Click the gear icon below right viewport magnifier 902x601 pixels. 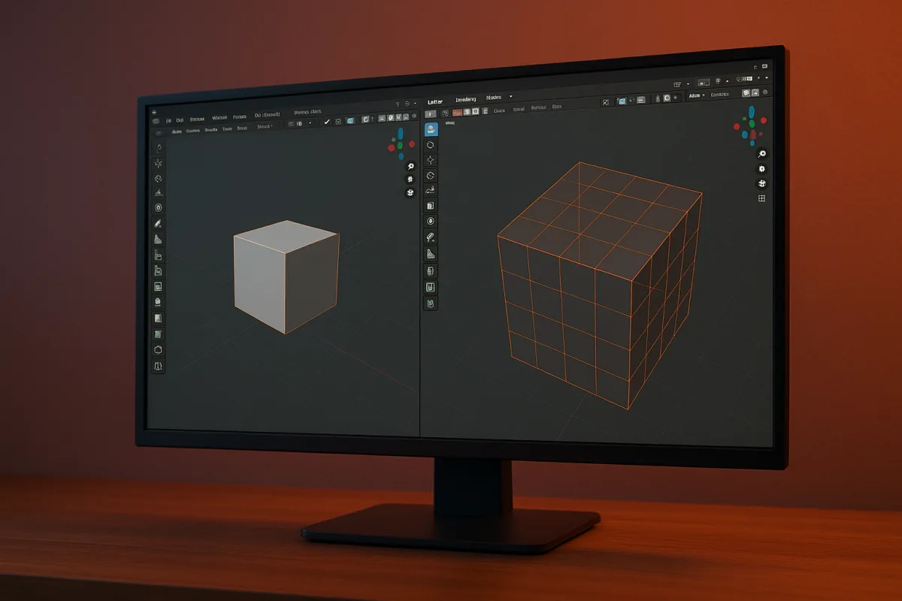tap(761, 169)
